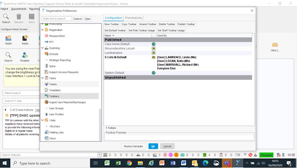Click the ResearchOne icon in the preferences tree
Viewport: 297px width, 168px height.
[x=46, y=36]
